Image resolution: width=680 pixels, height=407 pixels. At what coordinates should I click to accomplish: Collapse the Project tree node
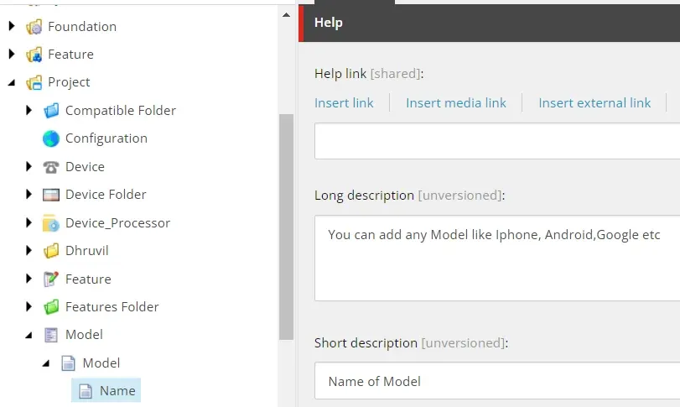pos(12,82)
